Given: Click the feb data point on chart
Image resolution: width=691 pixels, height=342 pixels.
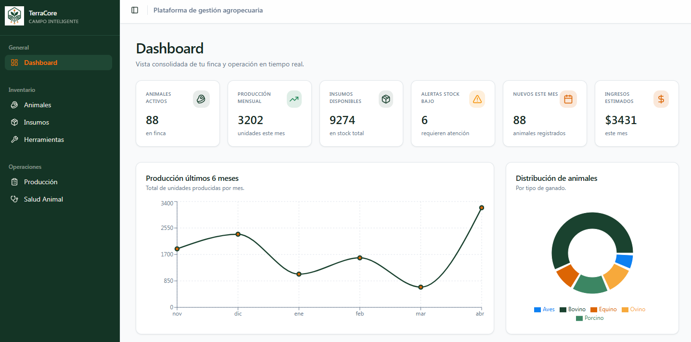Looking at the screenshot, I should point(359,258).
